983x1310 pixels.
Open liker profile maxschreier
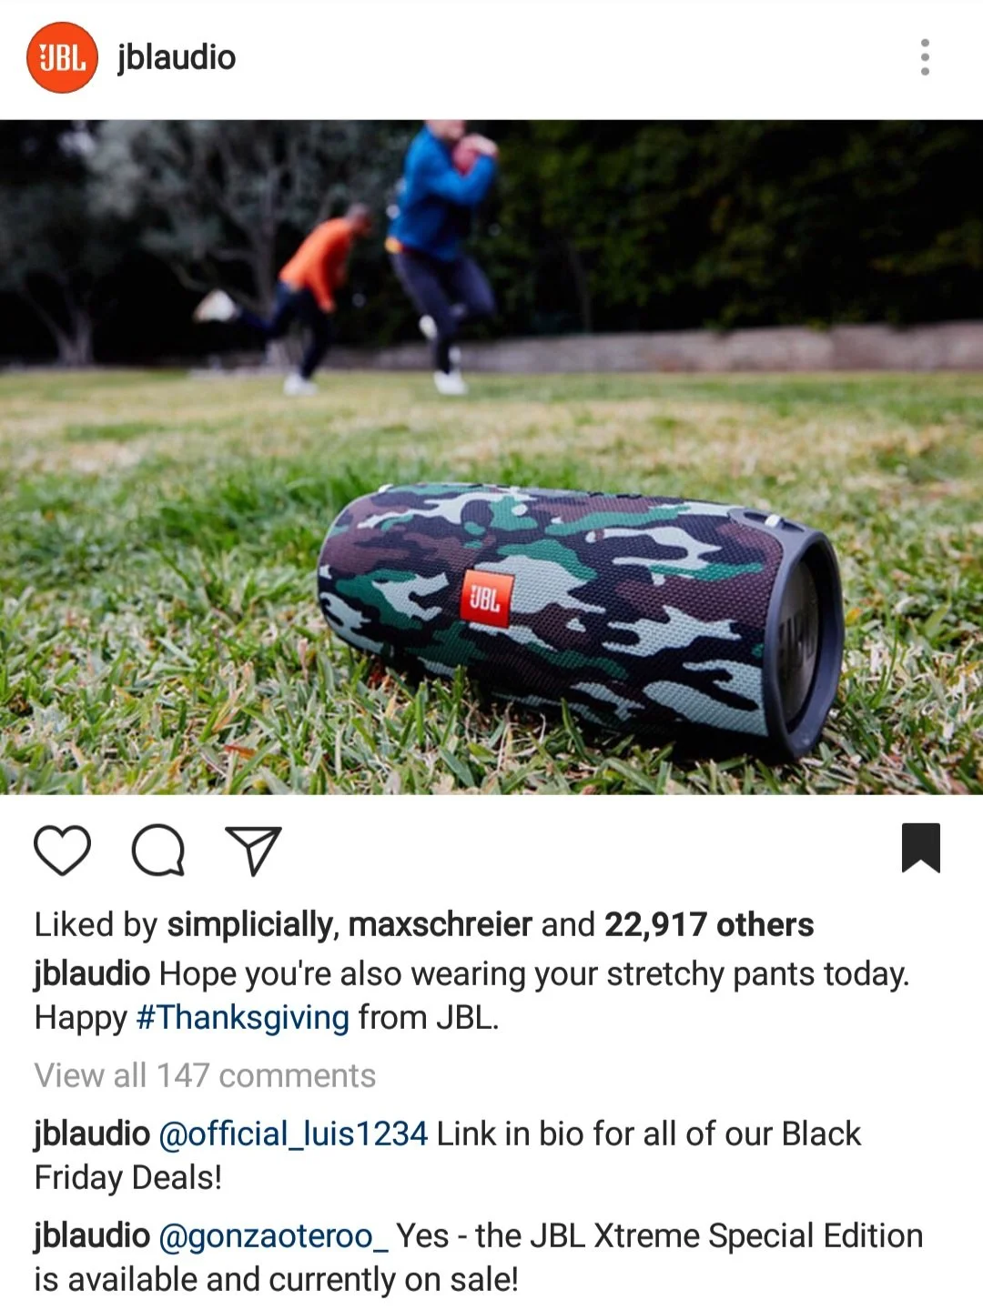point(440,925)
